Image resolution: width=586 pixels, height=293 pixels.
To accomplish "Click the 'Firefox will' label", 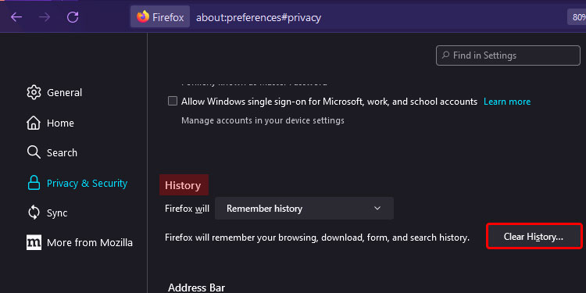I will [x=187, y=208].
